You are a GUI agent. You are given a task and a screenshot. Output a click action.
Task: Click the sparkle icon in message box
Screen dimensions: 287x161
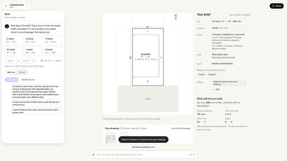click(x=93, y=155)
